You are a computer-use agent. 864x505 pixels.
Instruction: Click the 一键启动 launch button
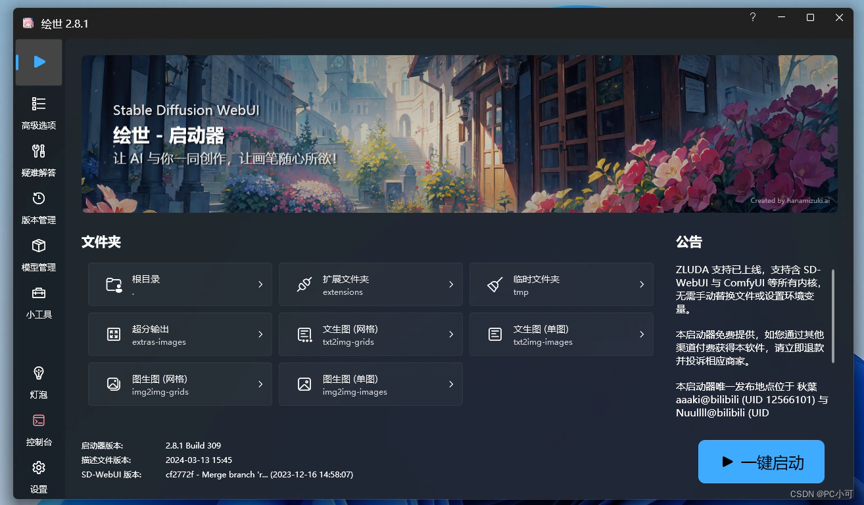pyautogui.click(x=761, y=462)
